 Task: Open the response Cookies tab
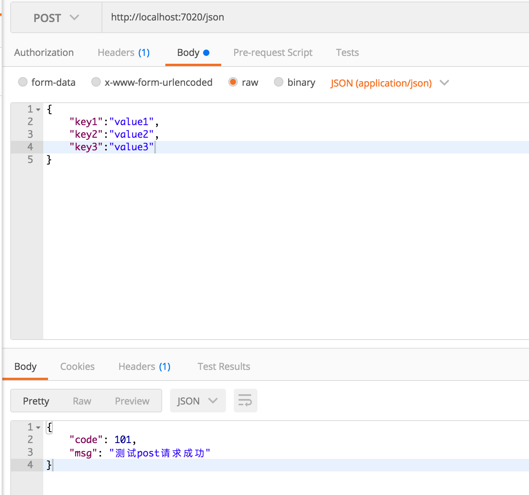click(x=77, y=366)
